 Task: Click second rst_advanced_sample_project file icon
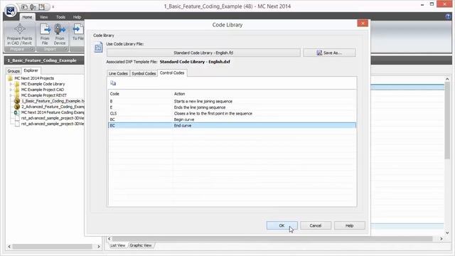pos(17,124)
